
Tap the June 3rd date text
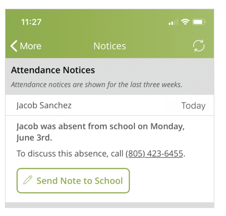34,137
